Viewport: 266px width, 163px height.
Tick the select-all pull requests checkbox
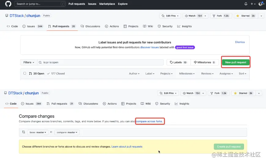[x=25, y=73]
